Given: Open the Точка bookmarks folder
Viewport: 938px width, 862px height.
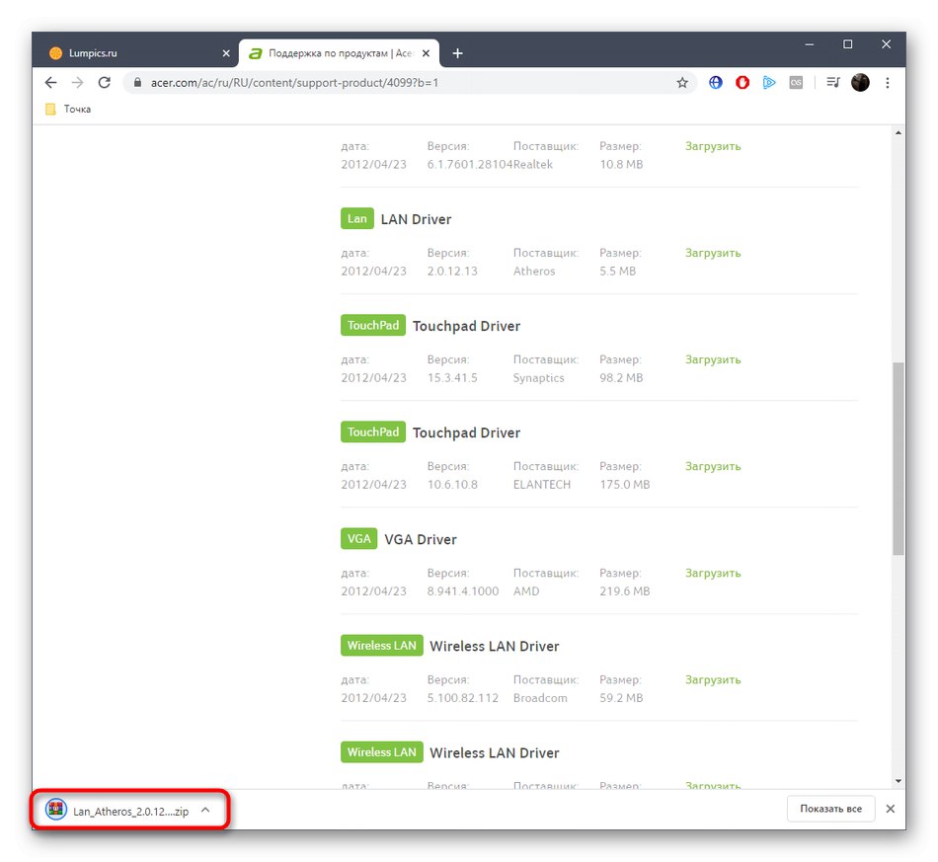Looking at the screenshot, I should [x=69, y=109].
